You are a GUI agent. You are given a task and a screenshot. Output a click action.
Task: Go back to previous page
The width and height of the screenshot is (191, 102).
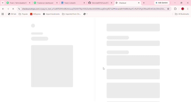point(3,9)
